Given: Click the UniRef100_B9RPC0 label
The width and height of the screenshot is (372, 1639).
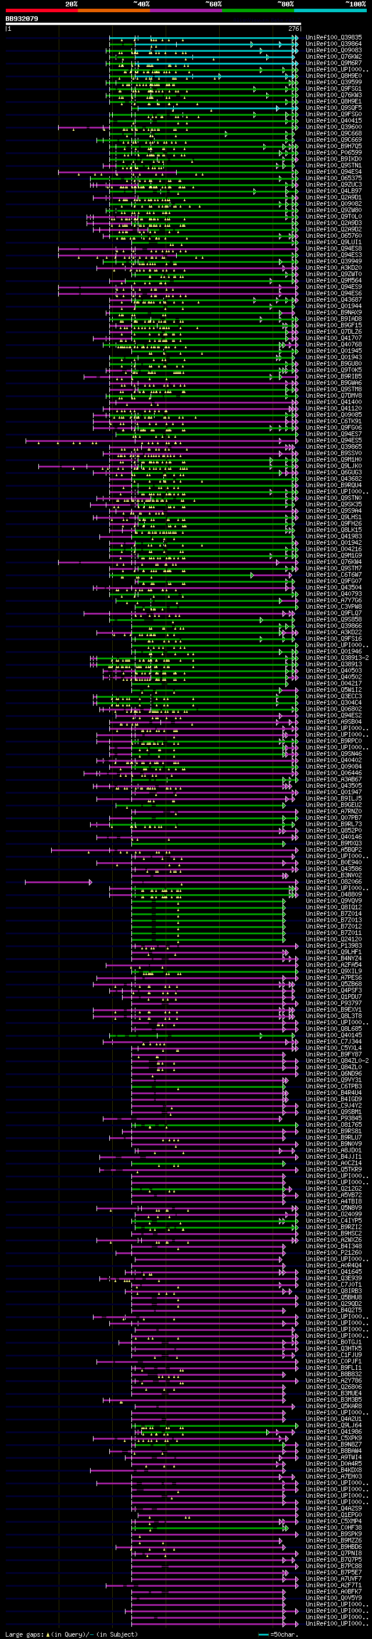Looking at the screenshot, I should (334, 741).
